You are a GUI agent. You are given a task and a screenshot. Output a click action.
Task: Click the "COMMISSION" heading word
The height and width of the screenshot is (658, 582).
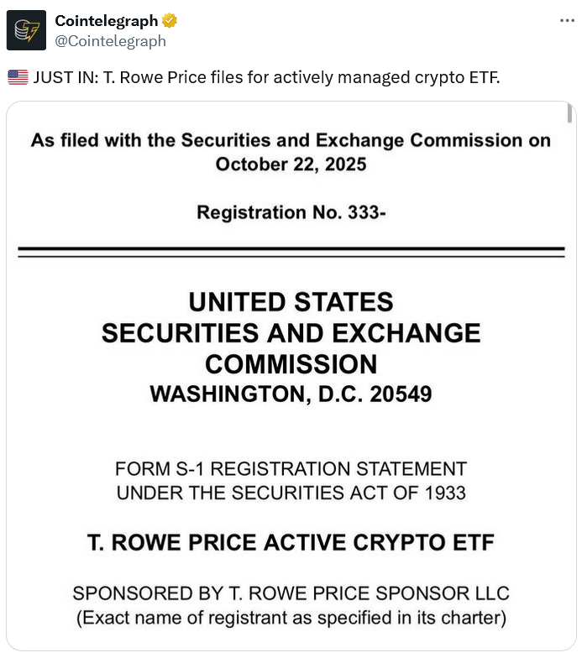pos(291,363)
